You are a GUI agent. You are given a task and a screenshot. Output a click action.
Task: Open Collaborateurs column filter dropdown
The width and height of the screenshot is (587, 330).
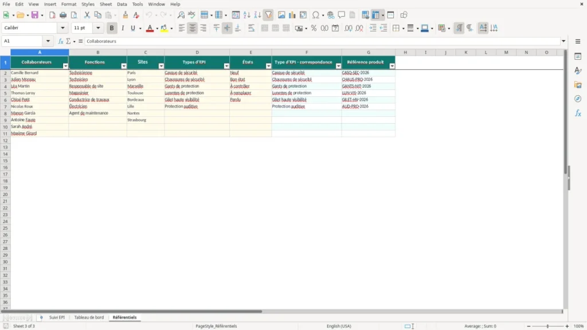pos(65,66)
